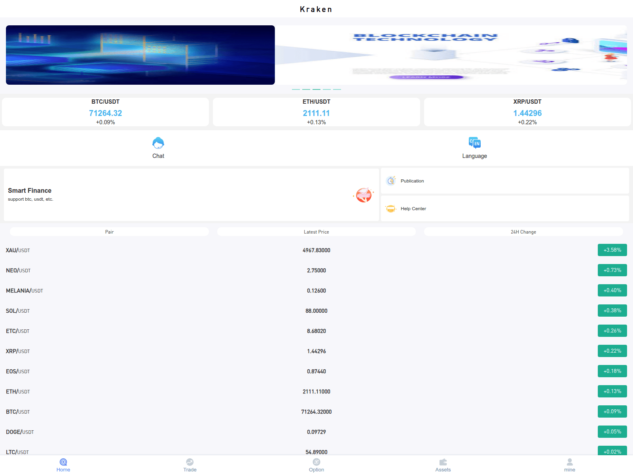Image resolution: width=633 pixels, height=475 pixels.
Task: Open the Publication link
Action: [x=412, y=181]
